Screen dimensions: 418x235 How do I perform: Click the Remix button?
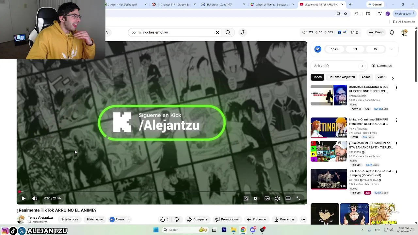pyautogui.click(x=117, y=219)
